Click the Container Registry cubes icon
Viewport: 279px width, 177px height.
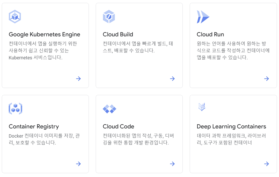point(15,108)
